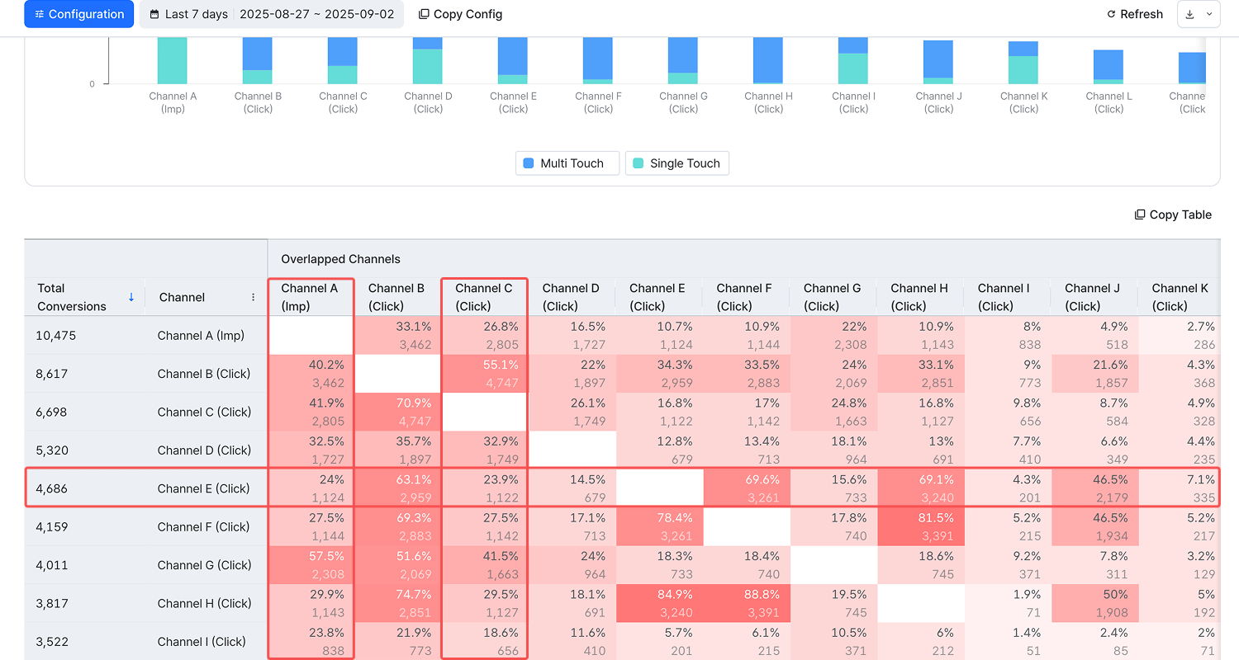Click the 21.9% cell in Channel I row
The image size is (1239, 660).
(398, 642)
